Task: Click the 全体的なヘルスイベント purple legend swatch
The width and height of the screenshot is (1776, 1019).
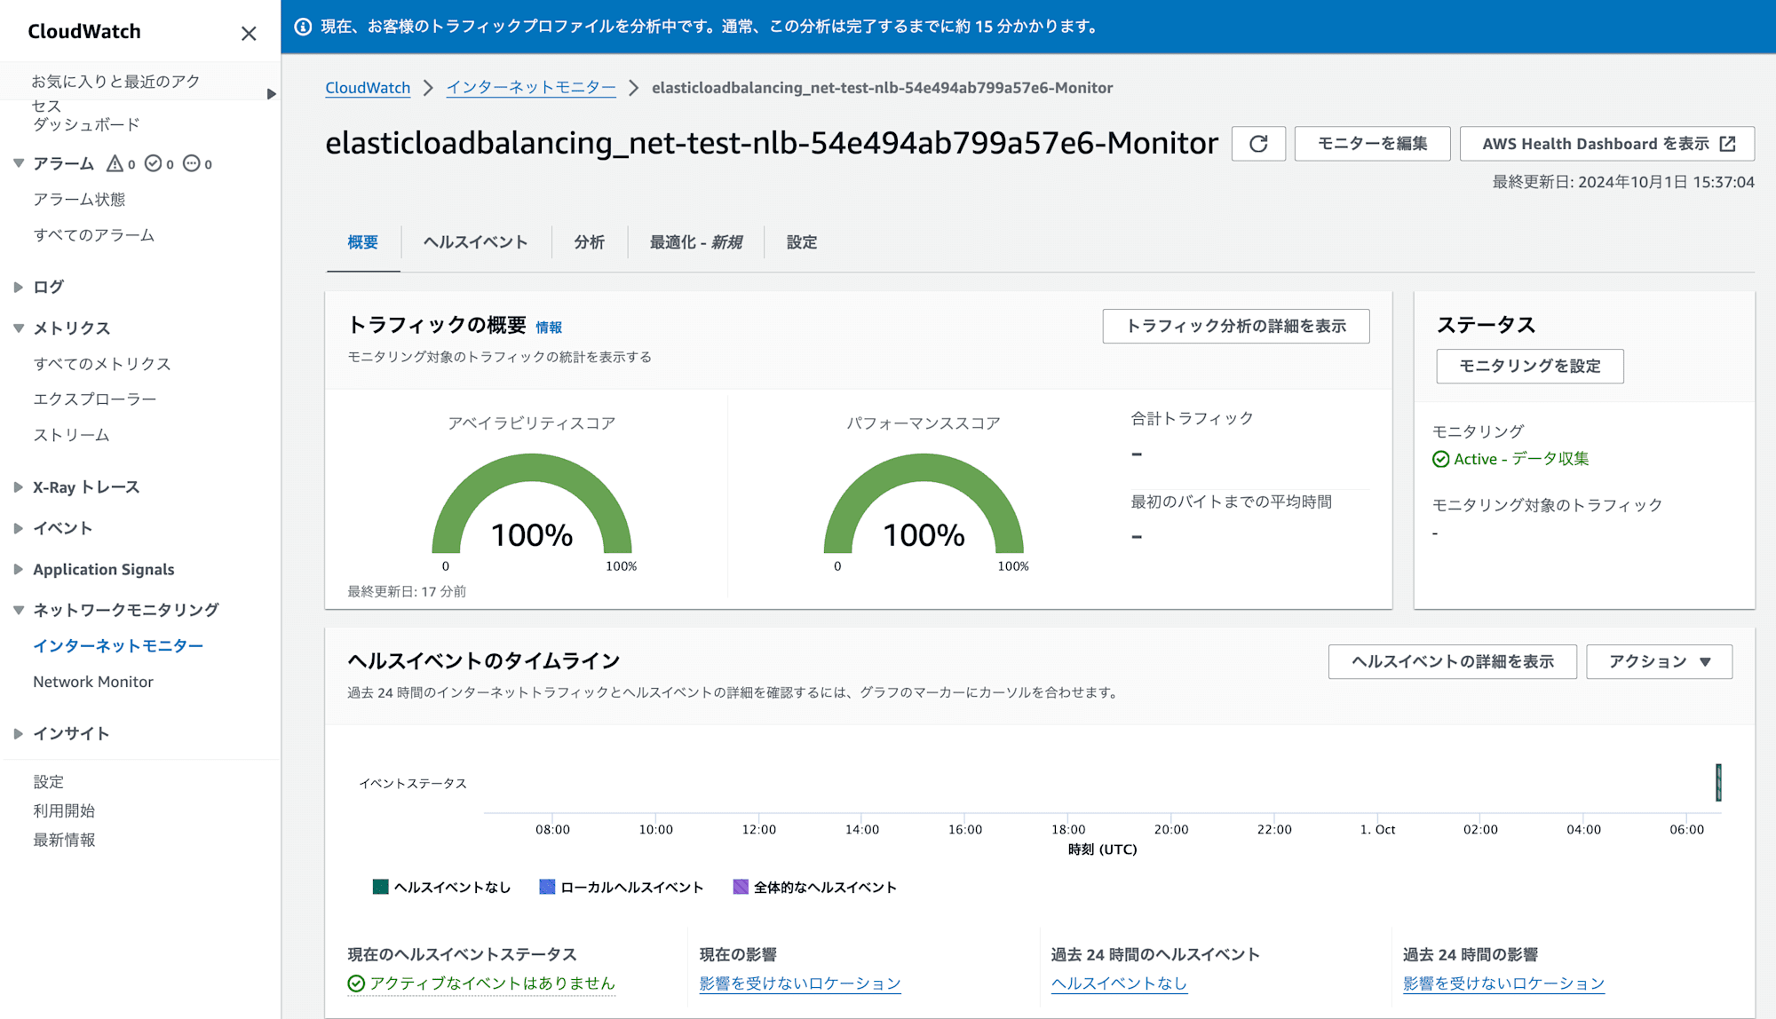Action: pyautogui.click(x=741, y=887)
